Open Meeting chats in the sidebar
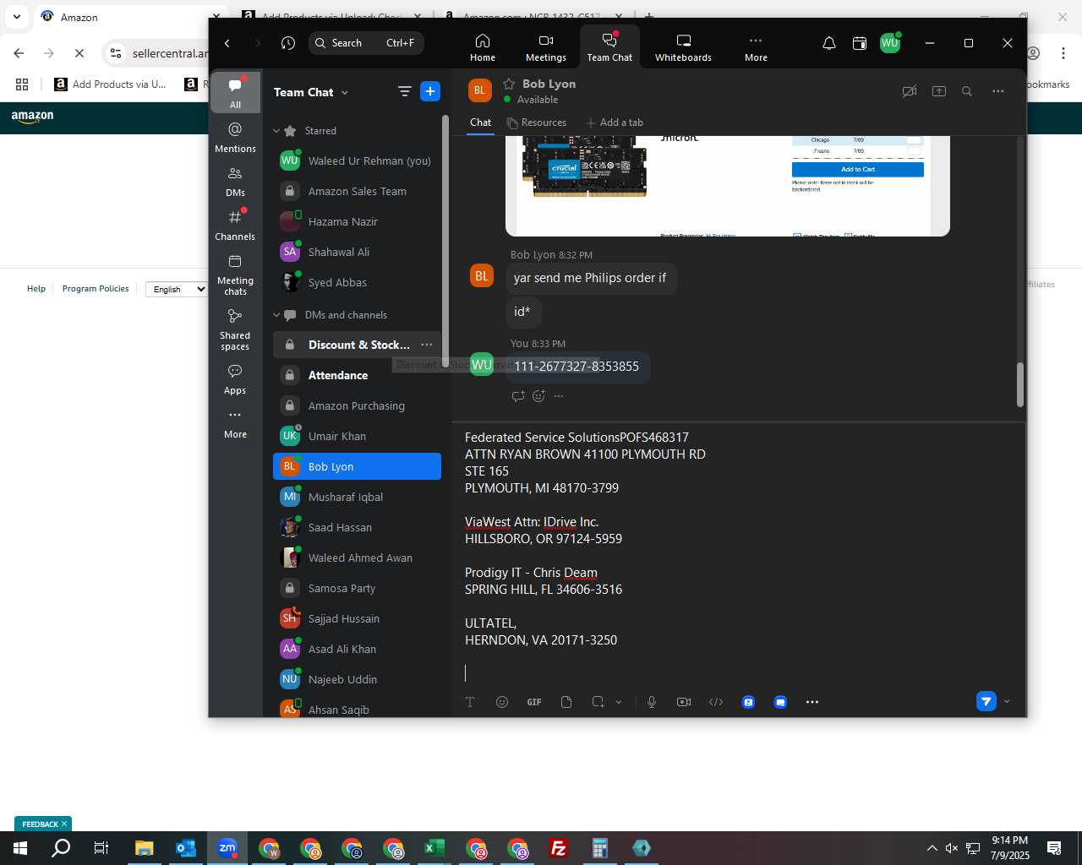Image resolution: width=1082 pixels, height=865 pixels. tap(235, 274)
